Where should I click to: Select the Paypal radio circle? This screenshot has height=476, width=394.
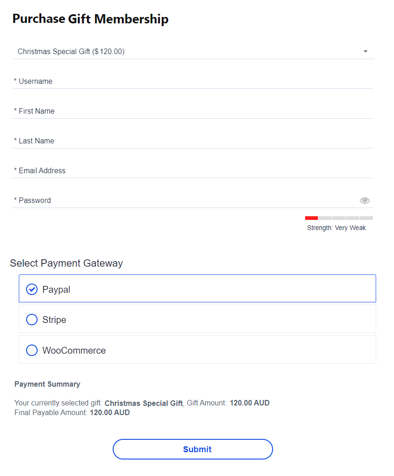32,289
